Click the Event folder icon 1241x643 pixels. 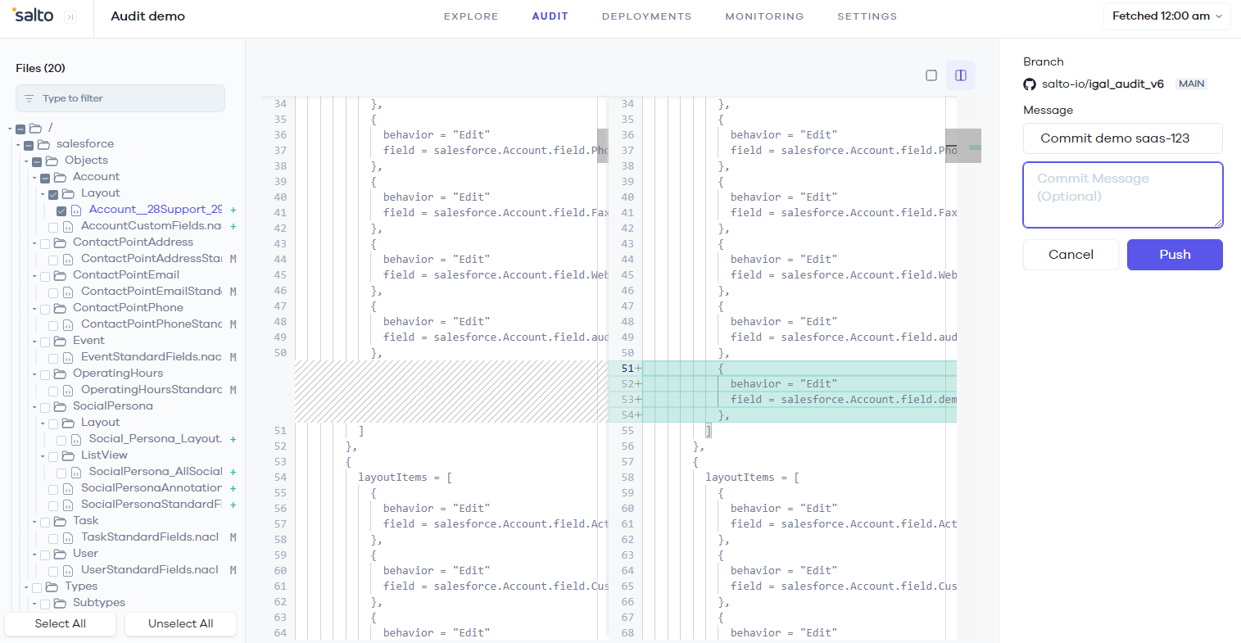(x=60, y=341)
